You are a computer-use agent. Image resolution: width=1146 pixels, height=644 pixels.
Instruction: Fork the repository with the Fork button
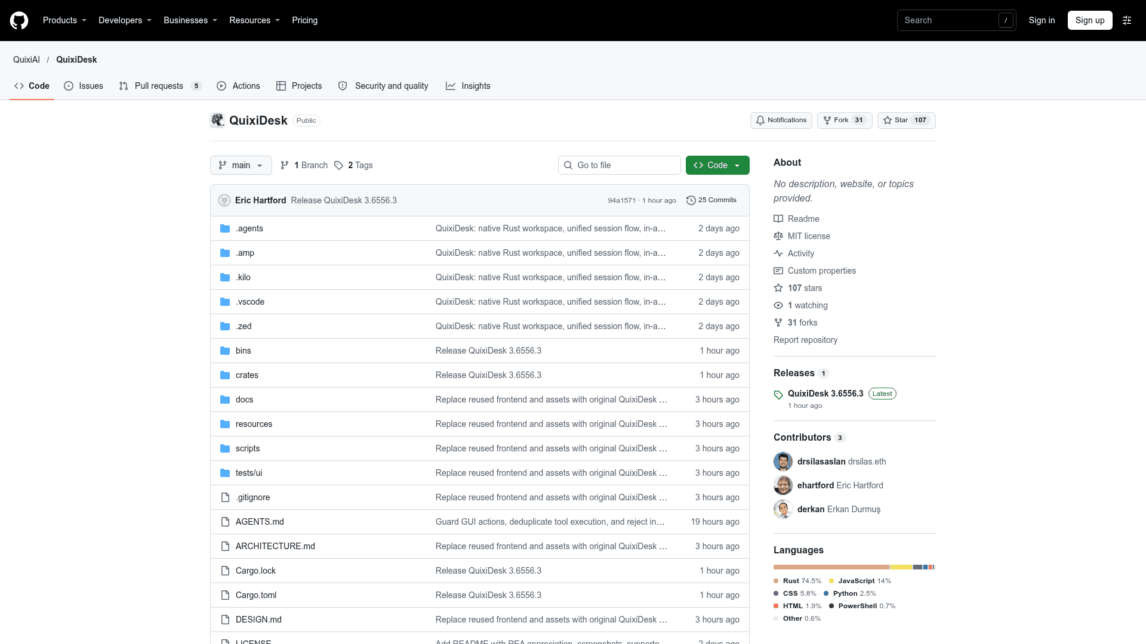click(845, 120)
